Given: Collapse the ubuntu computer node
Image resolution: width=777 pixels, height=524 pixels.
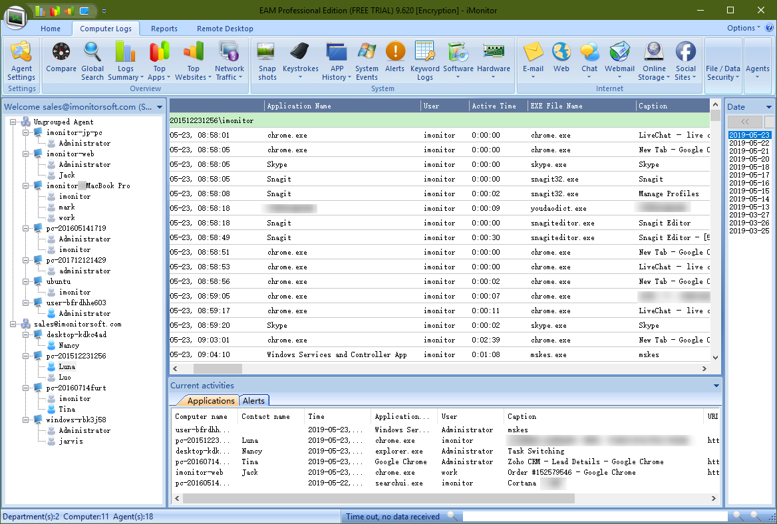Looking at the screenshot, I should (x=26, y=282).
